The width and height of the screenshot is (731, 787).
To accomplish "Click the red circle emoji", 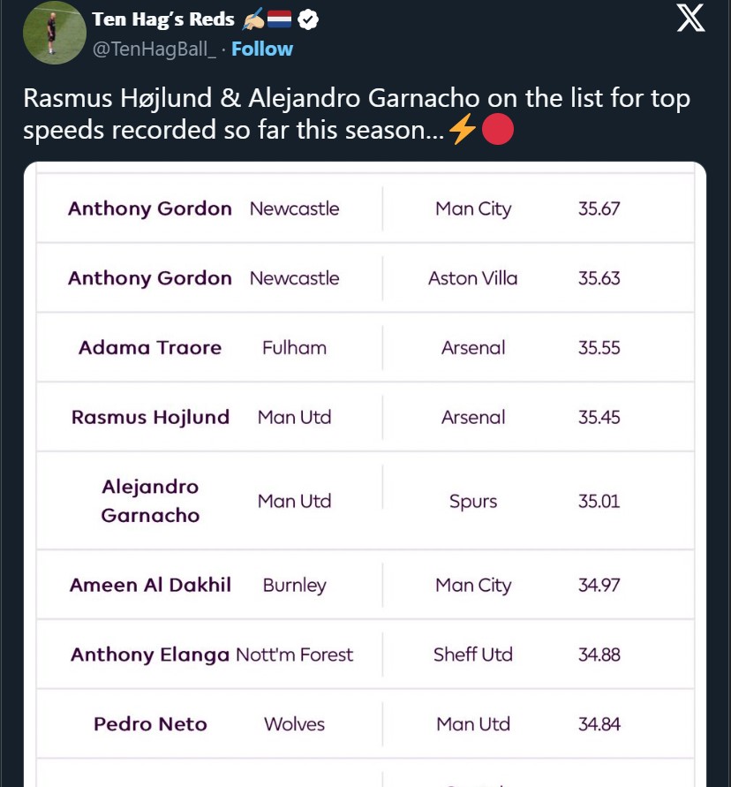I will pos(498,129).
